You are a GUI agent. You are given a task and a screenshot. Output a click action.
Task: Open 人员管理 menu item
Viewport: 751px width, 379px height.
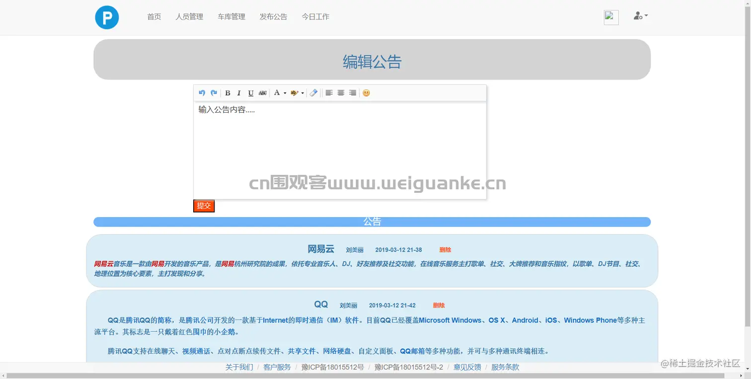pyautogui.click(x=189, y=17)
